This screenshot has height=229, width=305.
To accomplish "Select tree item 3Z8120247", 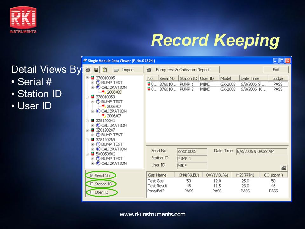I will click(x=105, y=130).
